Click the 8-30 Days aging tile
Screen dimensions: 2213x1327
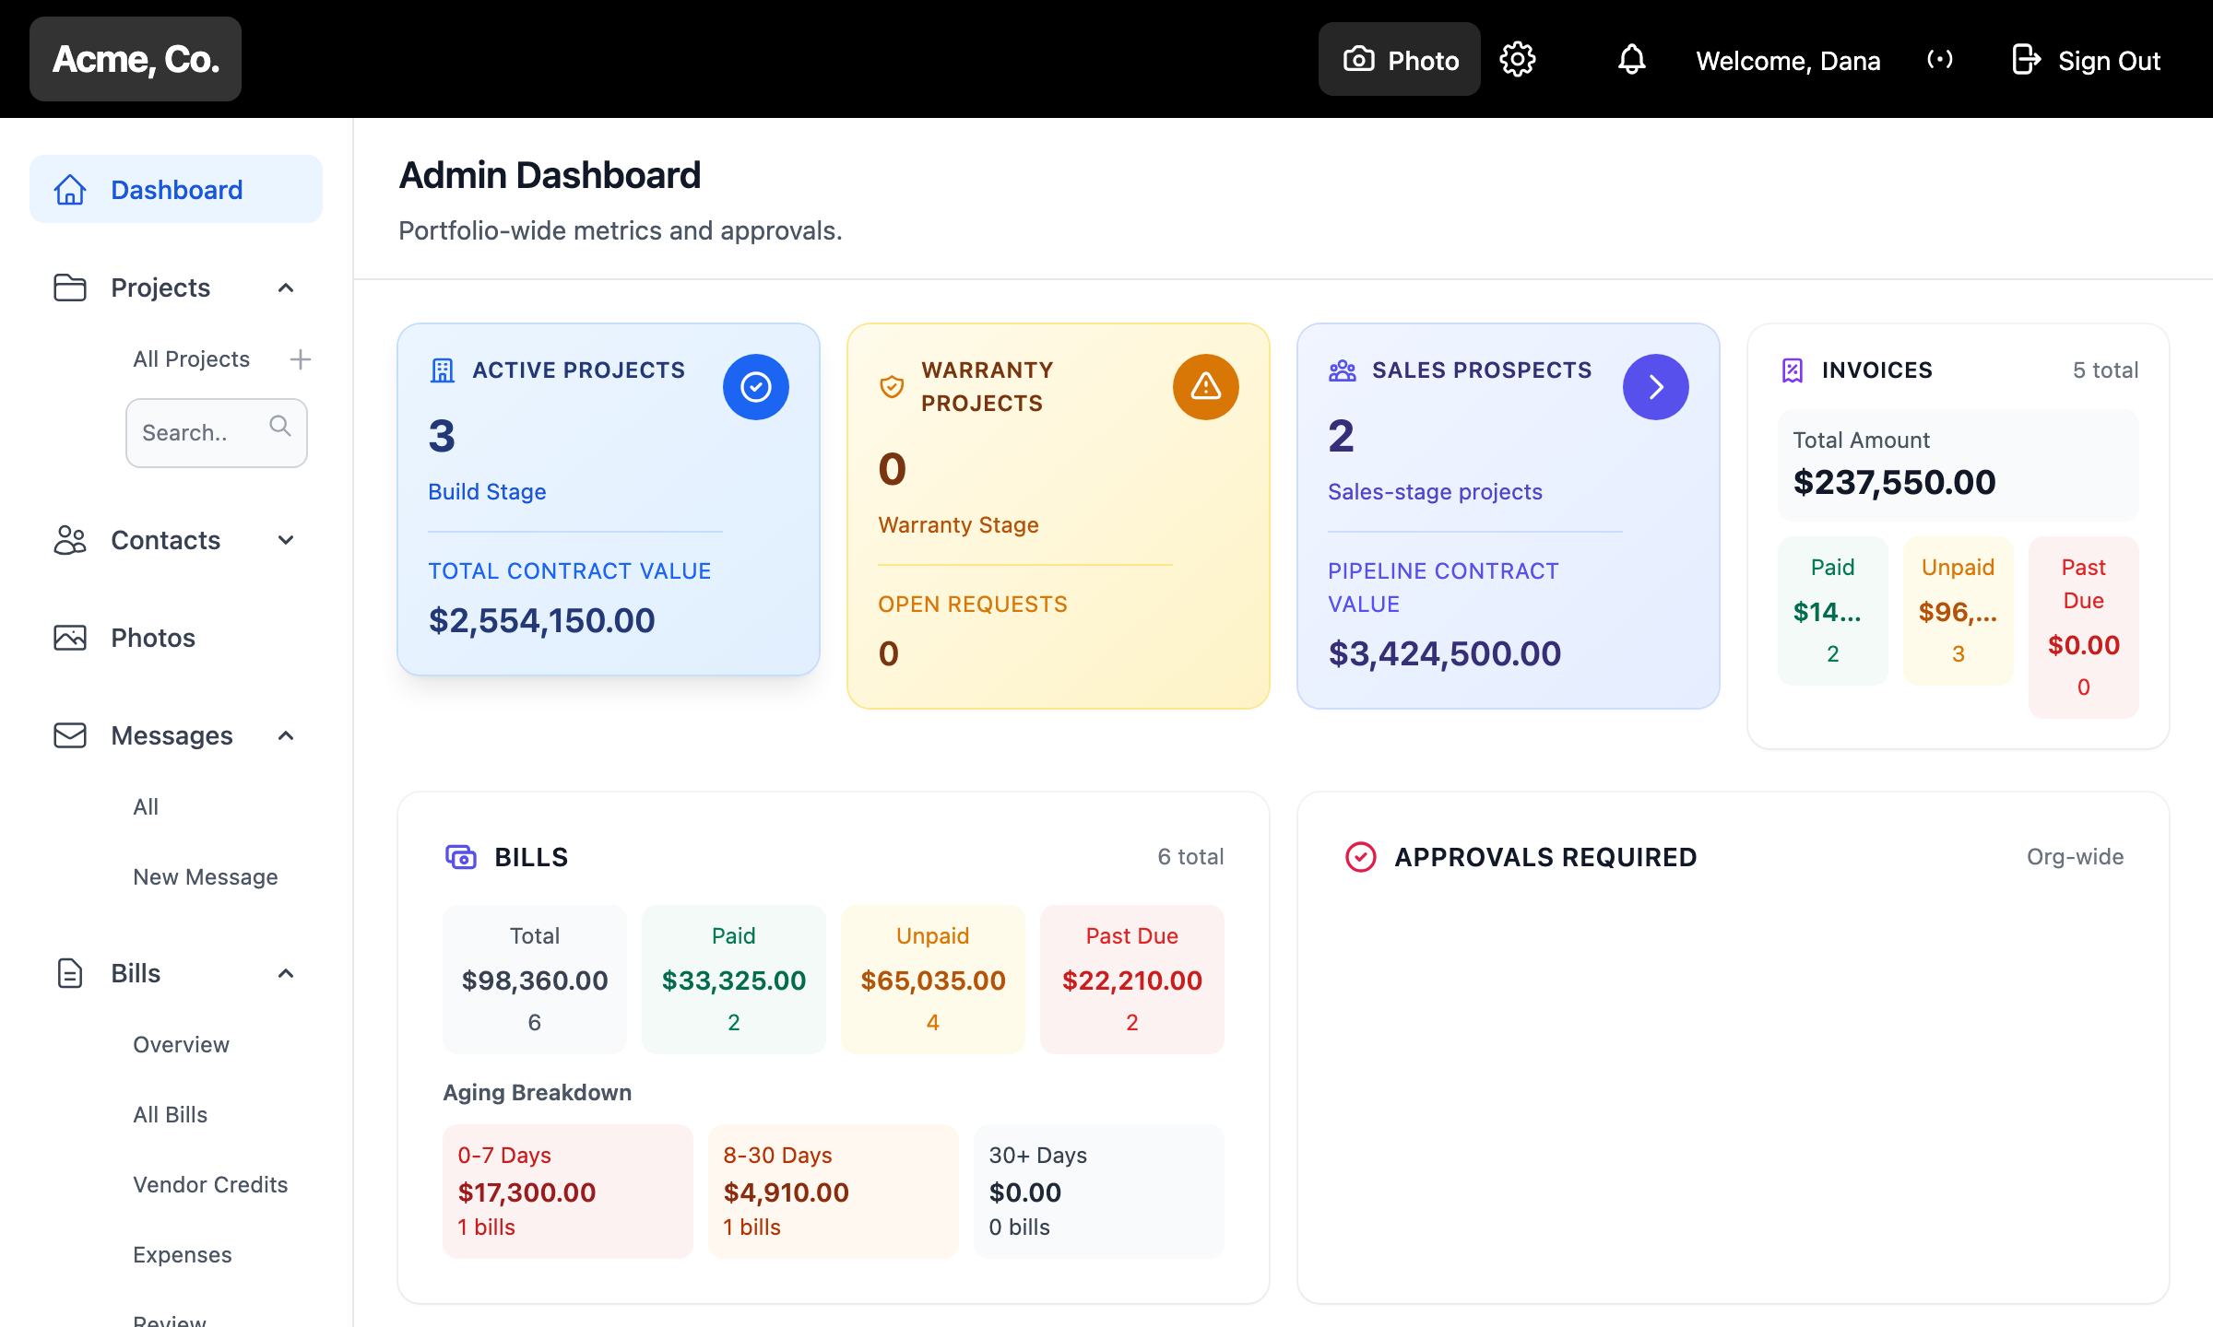tap(834, 1192)
